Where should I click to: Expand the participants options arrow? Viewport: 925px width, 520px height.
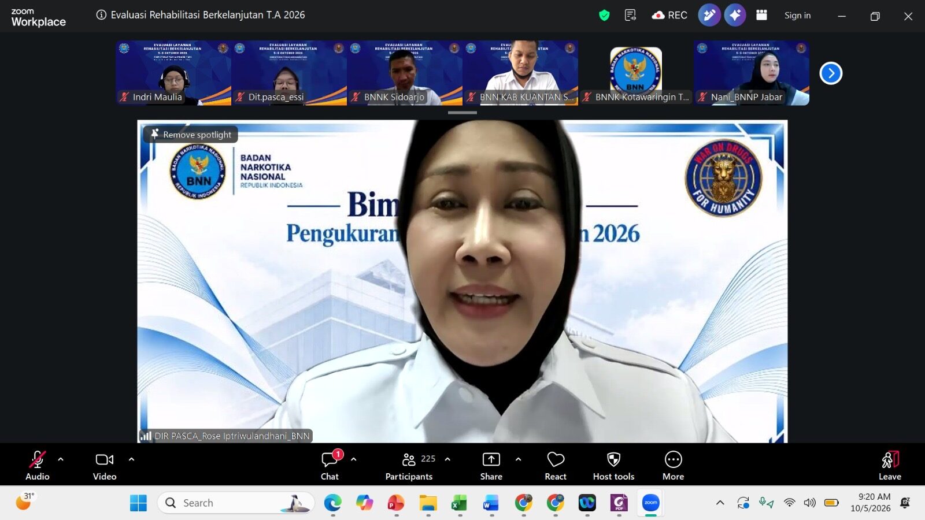tap(447, 459)
